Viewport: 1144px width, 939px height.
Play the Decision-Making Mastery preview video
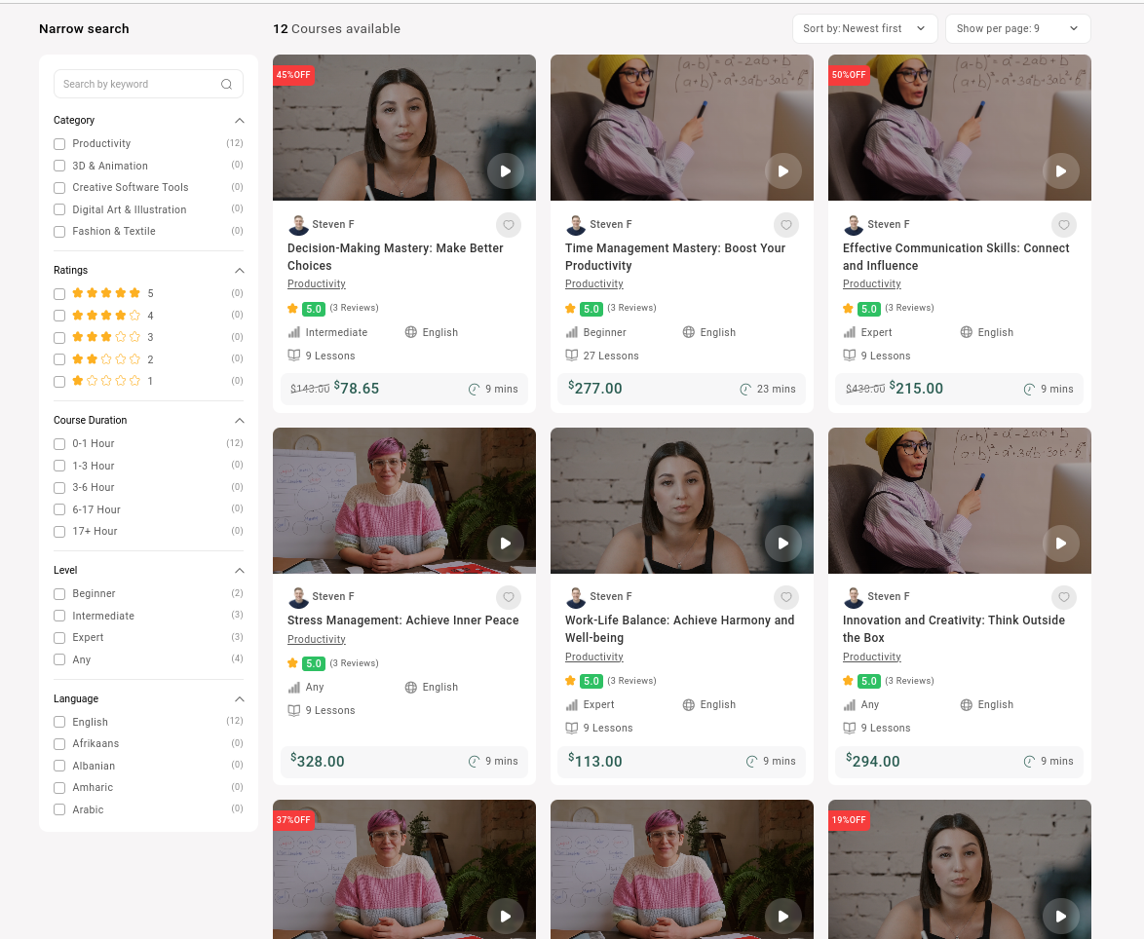505,171
